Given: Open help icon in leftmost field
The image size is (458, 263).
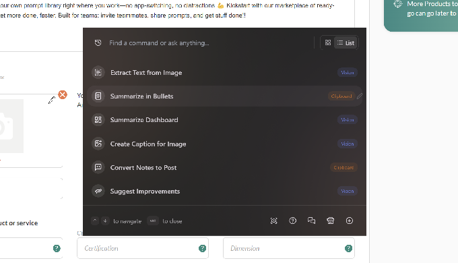Looking at the screenshot, I should pyautogui.click(x=57, y=248).
